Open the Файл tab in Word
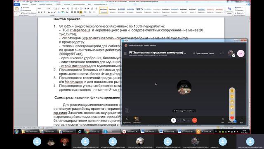 pos(16,5)
